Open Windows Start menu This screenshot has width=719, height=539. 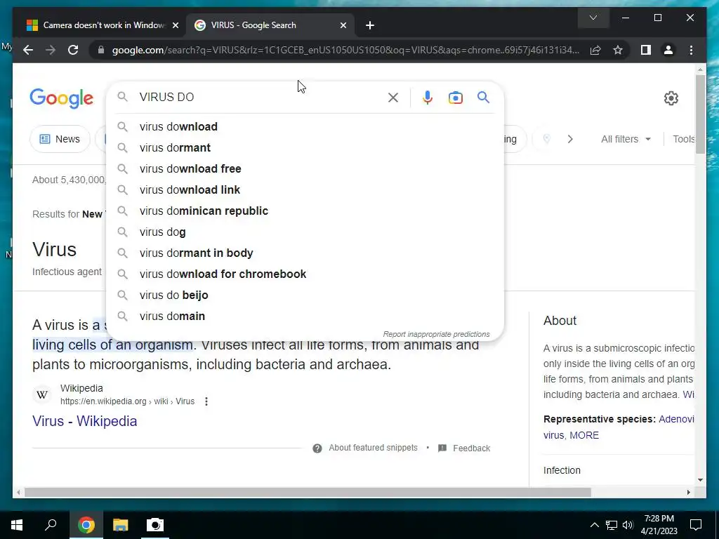point(17,525)
